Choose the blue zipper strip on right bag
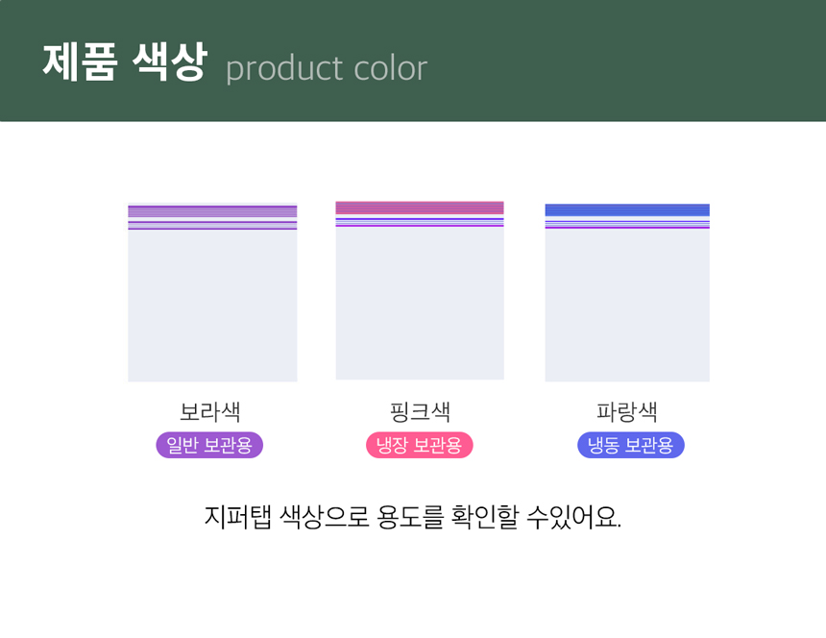The height and width of the screenshot is (638, 826). point(627,209)
